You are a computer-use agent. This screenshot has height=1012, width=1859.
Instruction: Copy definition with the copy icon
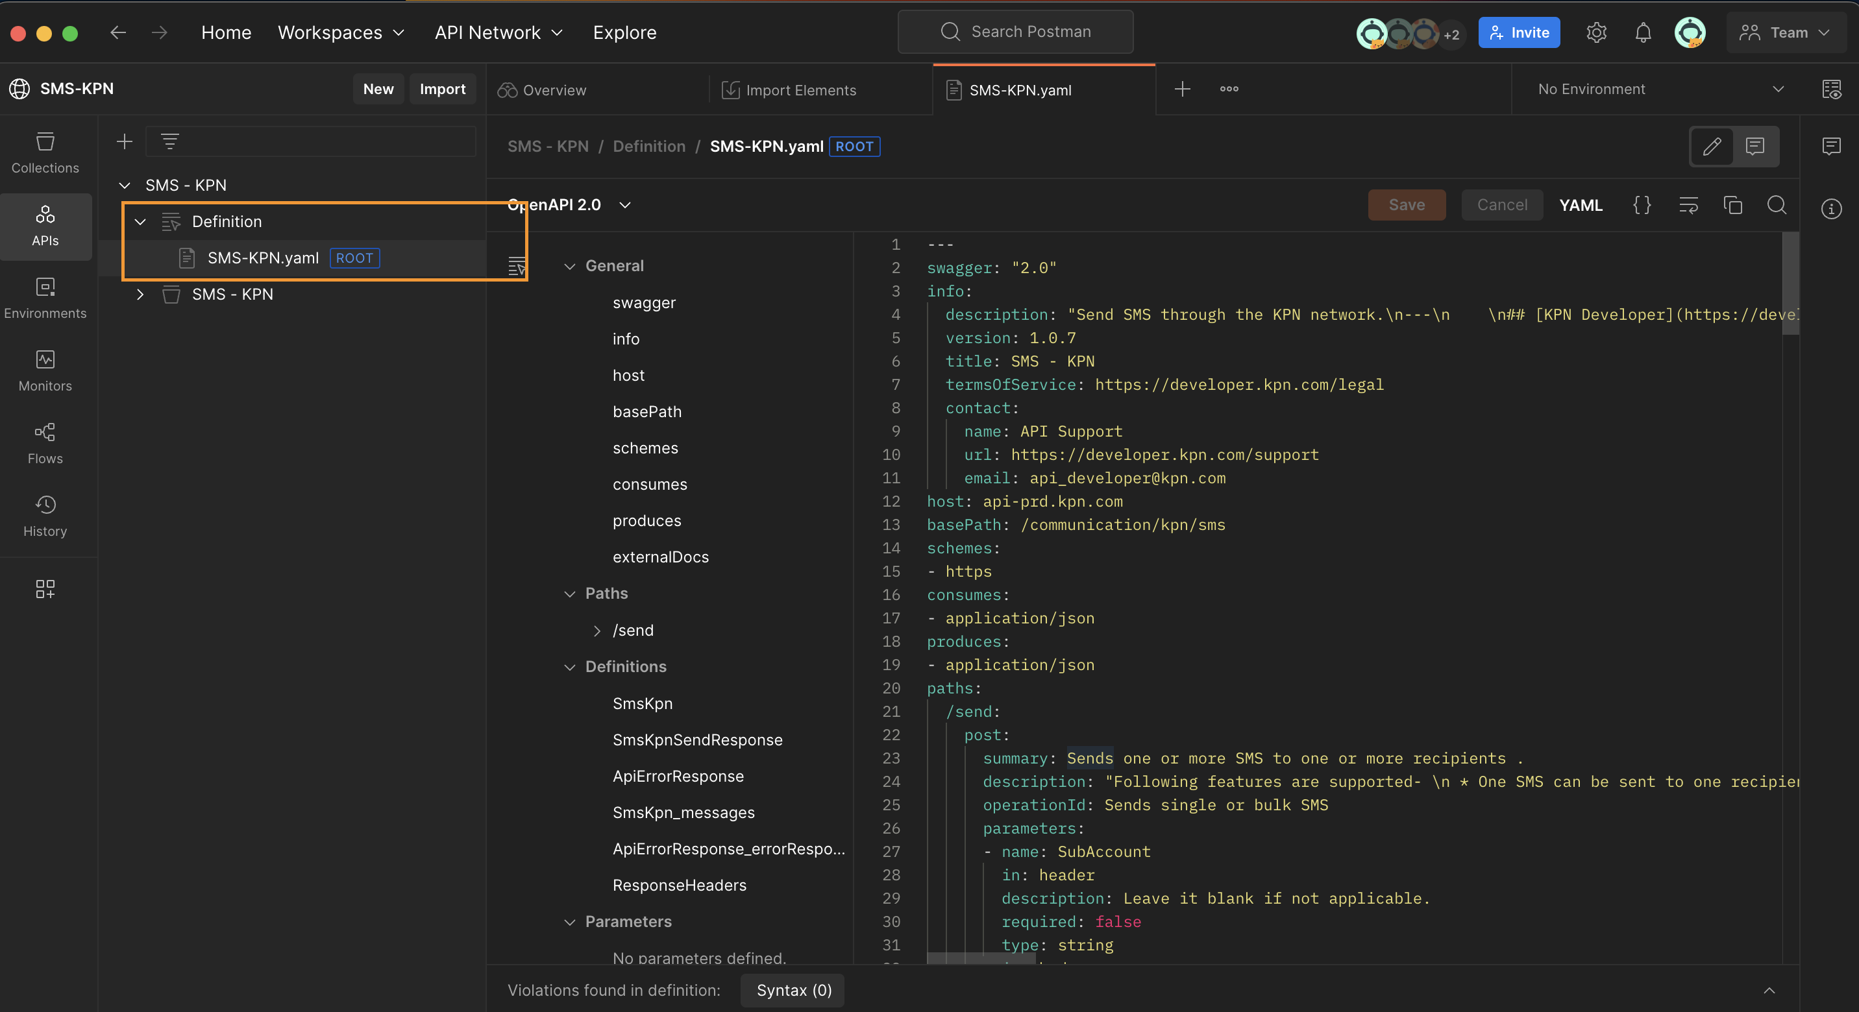pos(1732,205)
